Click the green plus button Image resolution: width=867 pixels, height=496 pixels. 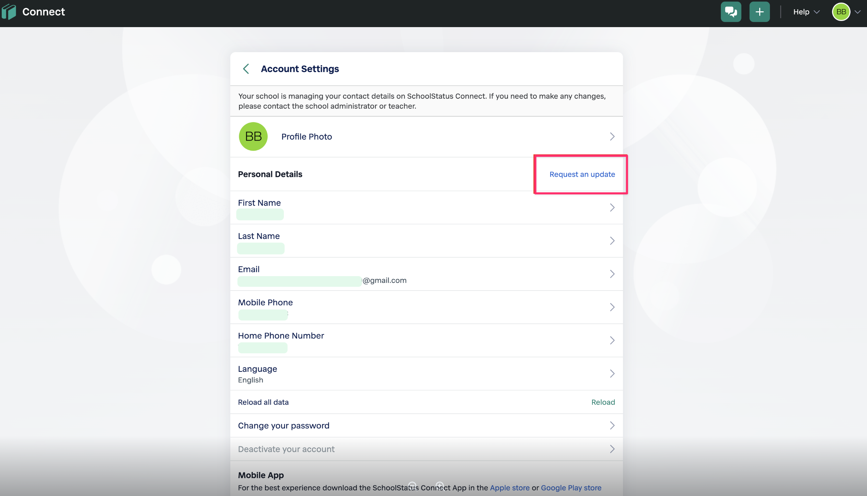click(x=759, y=12)
